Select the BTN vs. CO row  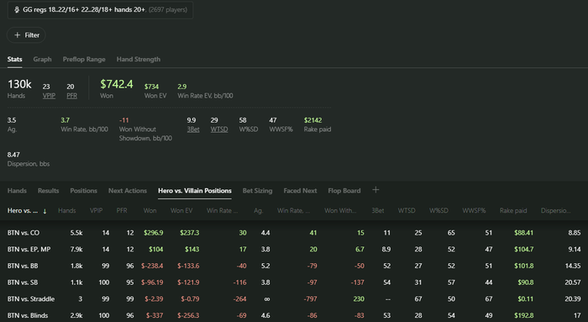click(x=294, y=233)
